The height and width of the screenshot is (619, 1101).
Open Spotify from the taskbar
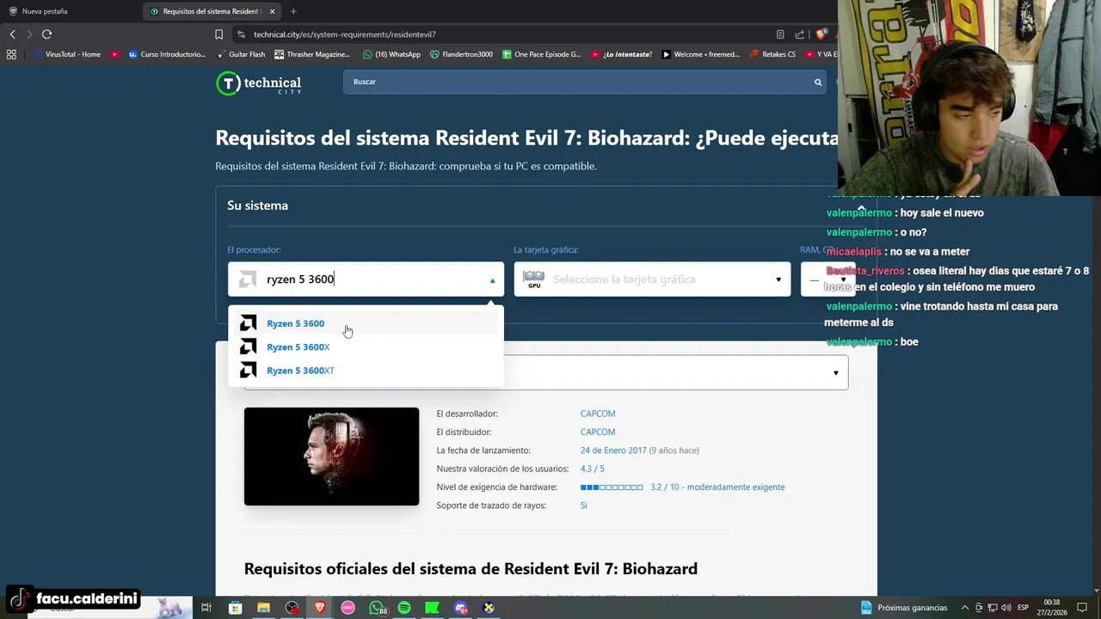[404, 608]
